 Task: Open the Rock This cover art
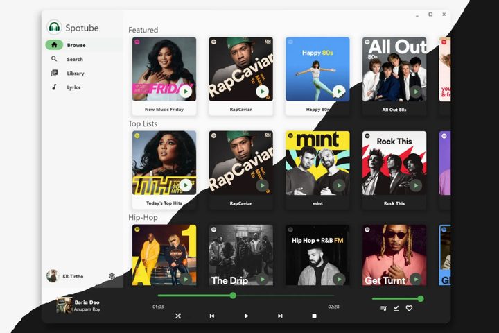[x=394, y=163]
